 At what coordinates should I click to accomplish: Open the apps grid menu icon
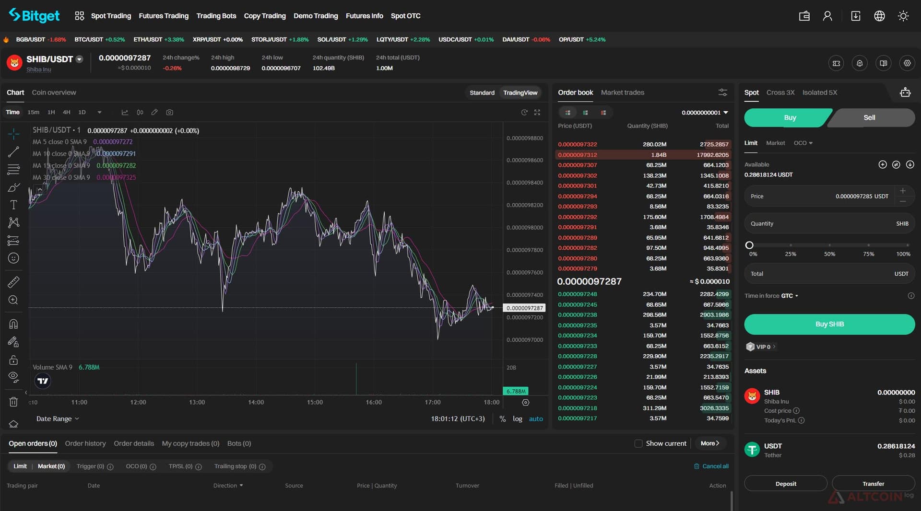click(80, 16)
